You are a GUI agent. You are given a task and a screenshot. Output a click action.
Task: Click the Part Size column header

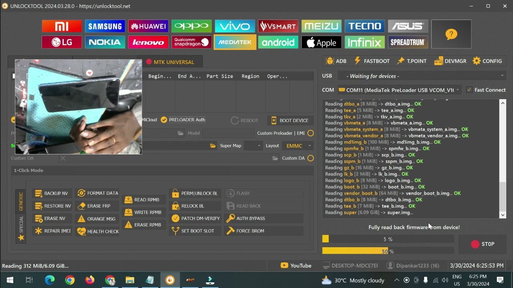pos(220,76)
